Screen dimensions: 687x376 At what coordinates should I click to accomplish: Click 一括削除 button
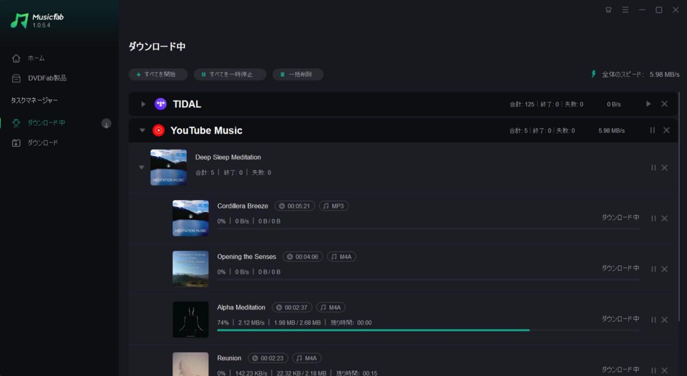click(x=298, y=74)
